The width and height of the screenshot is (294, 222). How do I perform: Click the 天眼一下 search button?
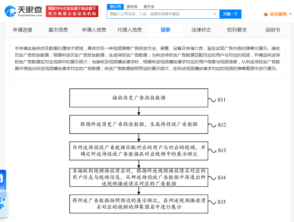[x=230, y=14]
